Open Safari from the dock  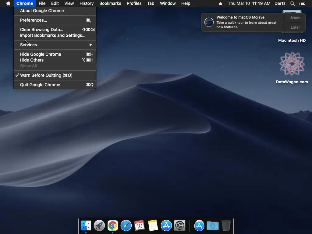[126, 226]
